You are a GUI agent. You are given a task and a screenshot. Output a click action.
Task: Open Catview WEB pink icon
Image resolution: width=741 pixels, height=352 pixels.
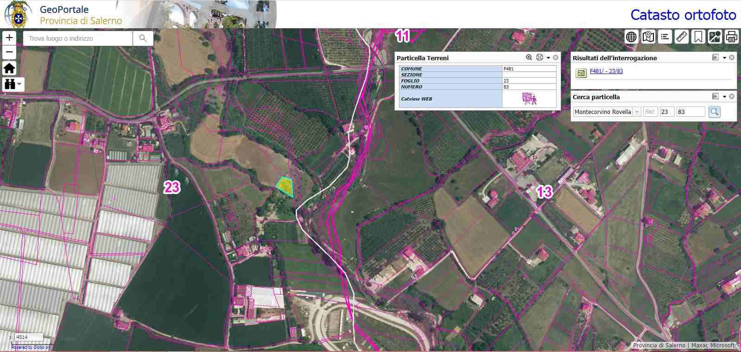click(x=529, y=99)
